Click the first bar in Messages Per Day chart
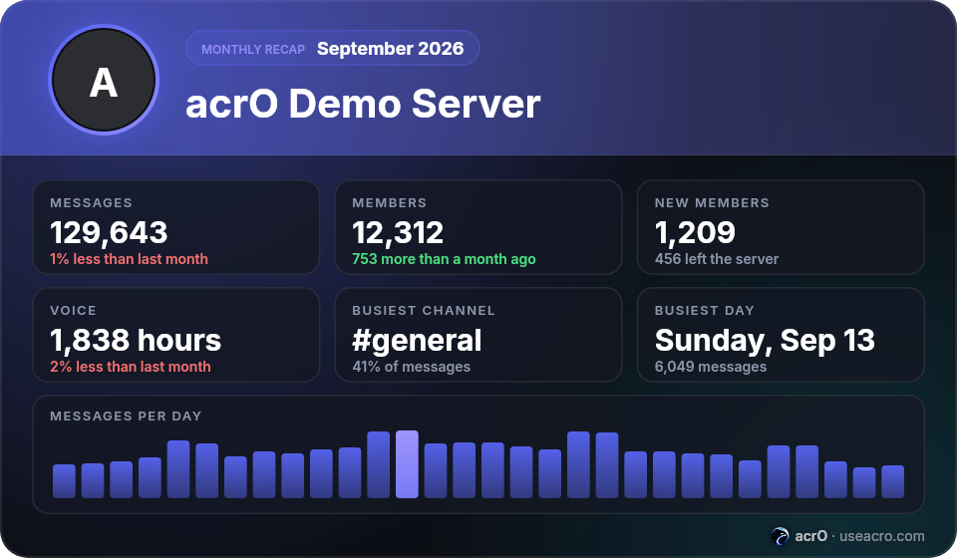 (x=64, y=481)
